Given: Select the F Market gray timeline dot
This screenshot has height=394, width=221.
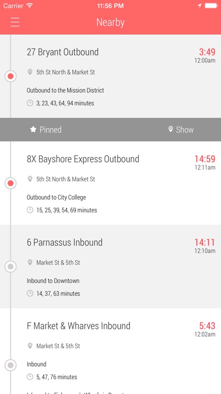Looking at the screenshot, I should 10,365.
